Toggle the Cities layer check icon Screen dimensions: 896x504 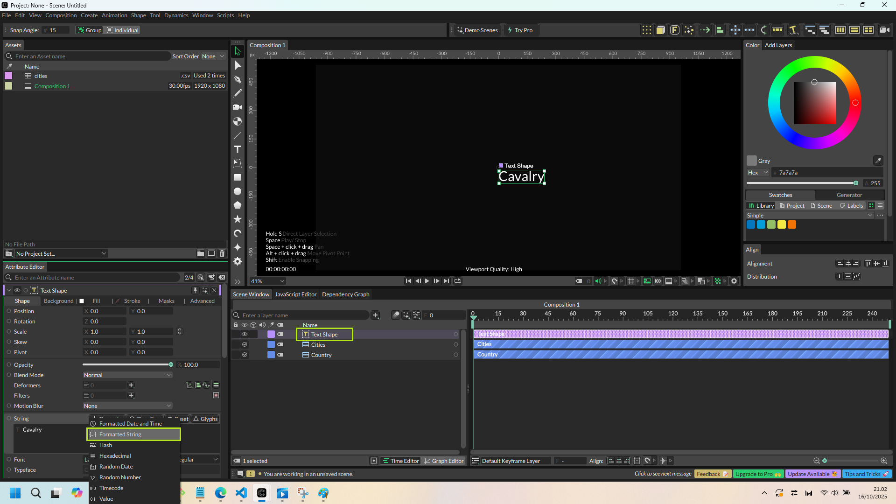[245, 344]
